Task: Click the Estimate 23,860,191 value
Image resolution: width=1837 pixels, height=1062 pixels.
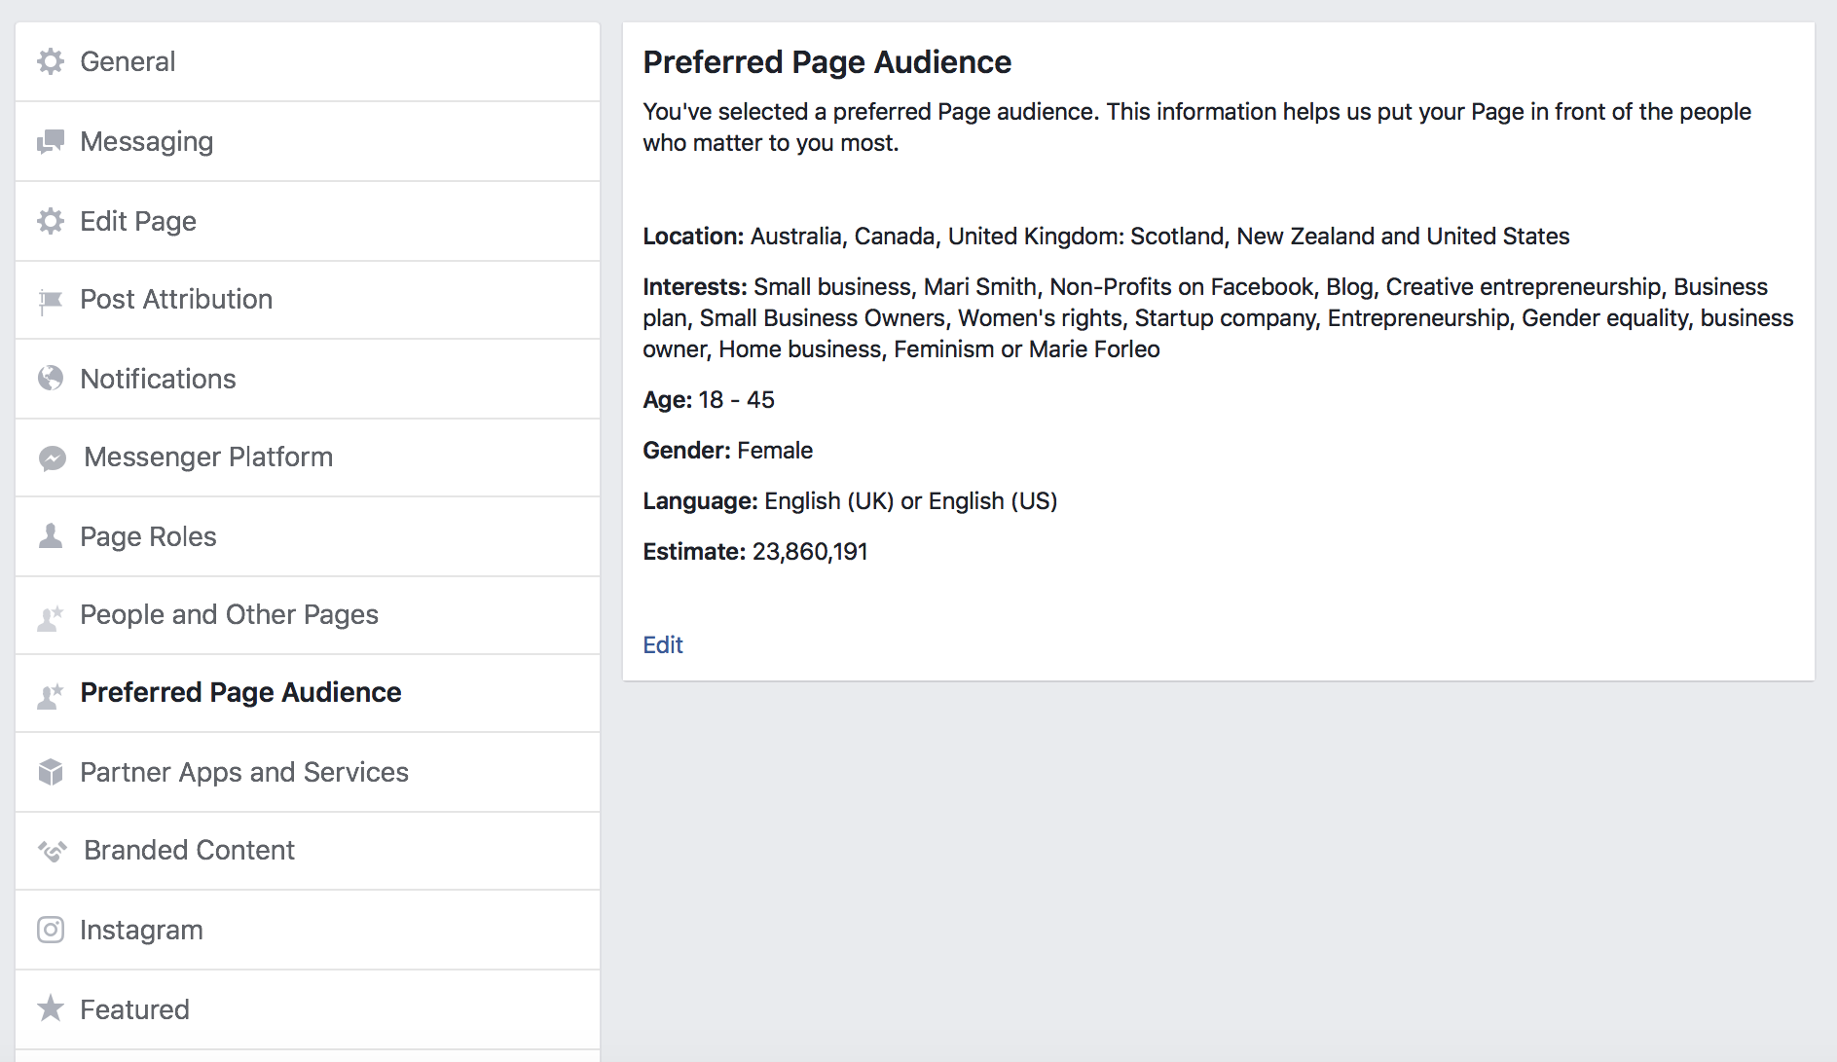Action: pos(810,551)
